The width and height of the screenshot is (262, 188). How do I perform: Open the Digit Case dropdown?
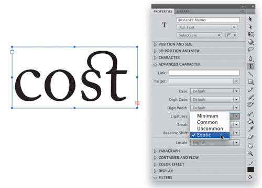(x=215, y=100)
